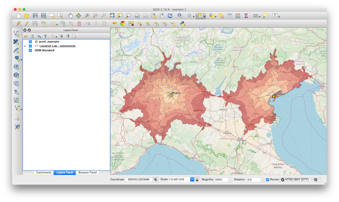Open the Python console
This screenshot has width=339, height=202.
[183, 24]
